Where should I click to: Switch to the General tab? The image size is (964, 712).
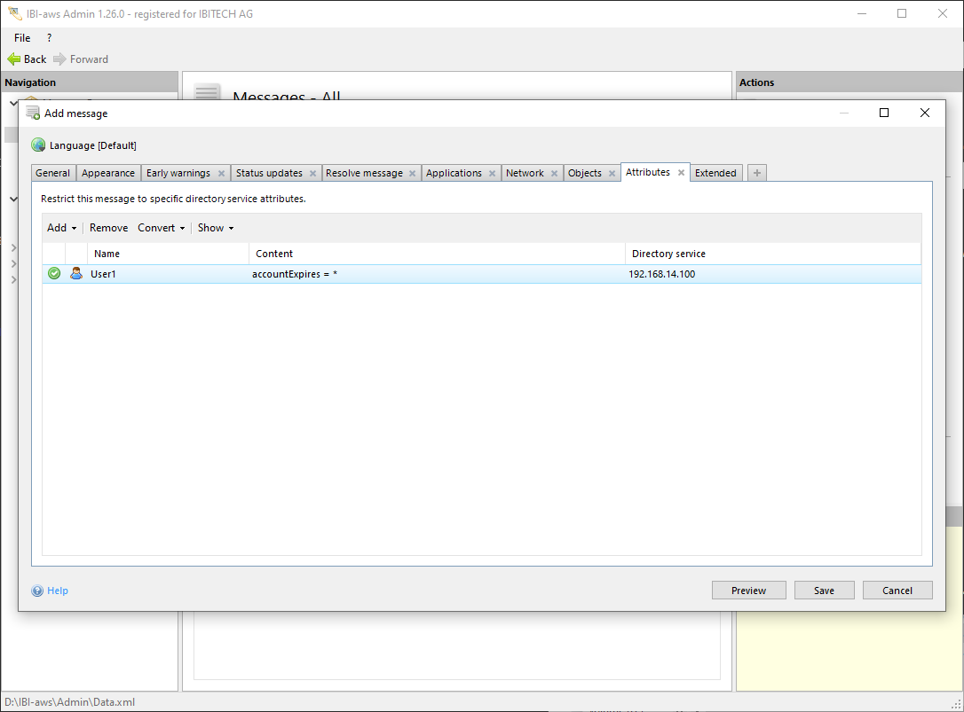53,174
